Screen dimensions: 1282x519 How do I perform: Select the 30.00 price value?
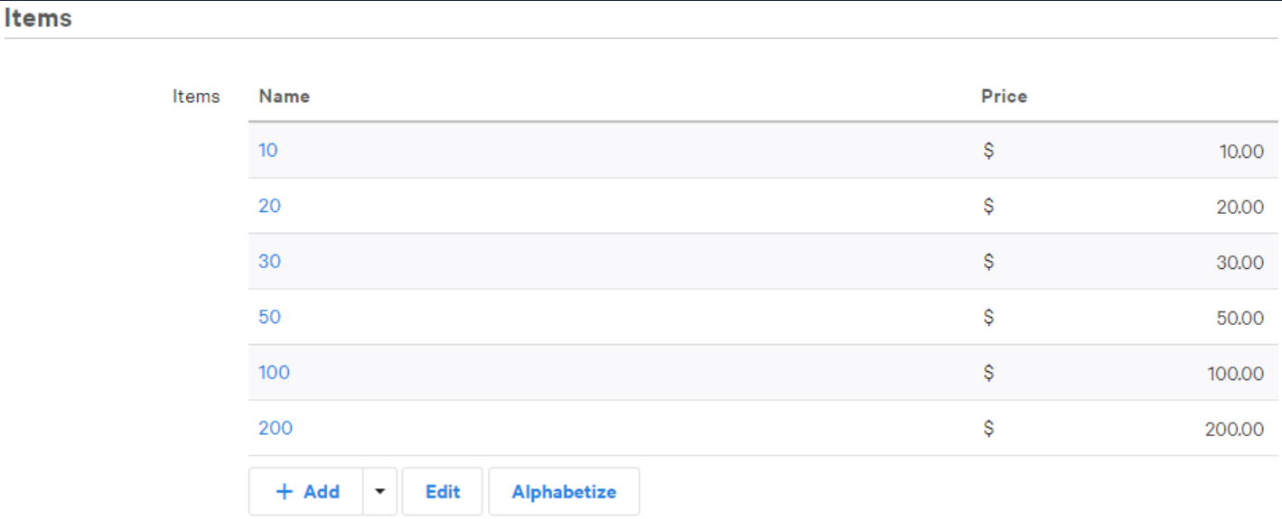coord(1240,263)
